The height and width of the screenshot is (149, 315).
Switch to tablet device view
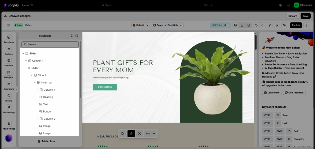(242, 25)
